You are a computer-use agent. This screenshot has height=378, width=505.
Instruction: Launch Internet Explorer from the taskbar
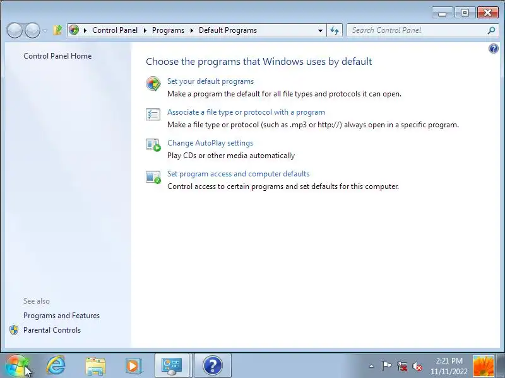[x=56, y=366]
